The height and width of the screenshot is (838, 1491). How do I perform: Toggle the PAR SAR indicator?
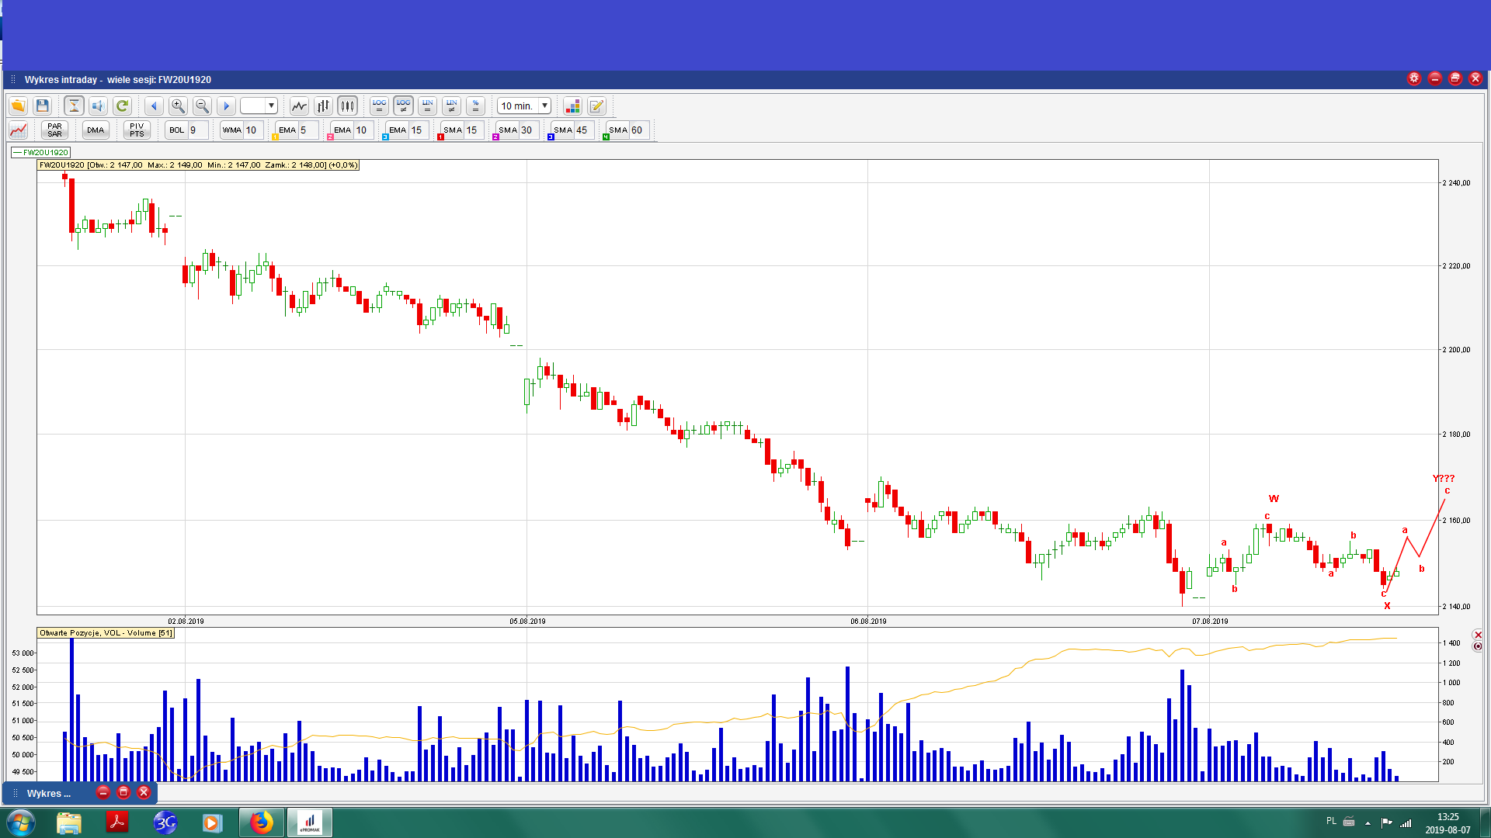pos(54,130)
